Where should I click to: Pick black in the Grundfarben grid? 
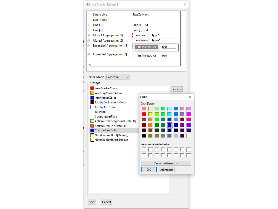coord(144,136)
